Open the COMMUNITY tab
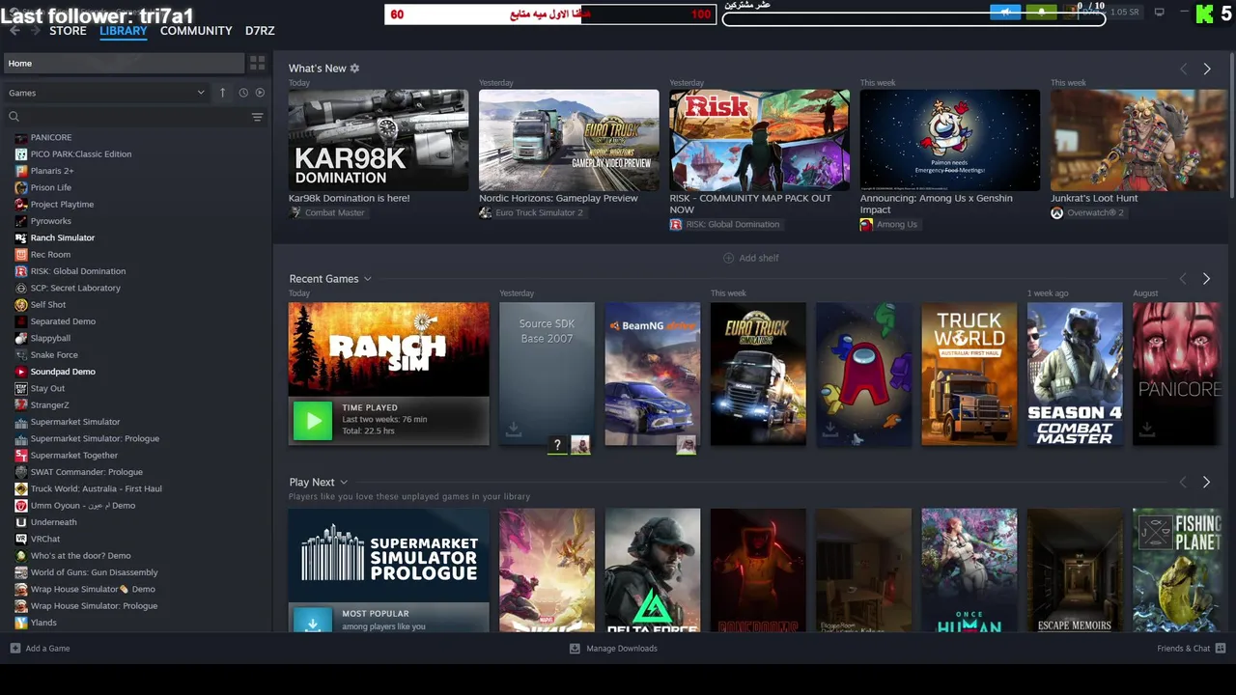This screenshot has height=695, width=1236. (x=196, y=31)
